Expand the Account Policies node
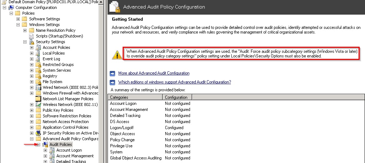 [32, 47]
